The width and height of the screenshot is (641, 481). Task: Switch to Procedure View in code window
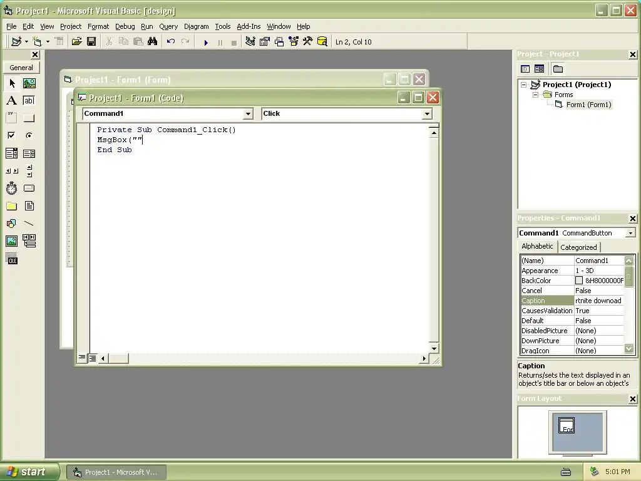[x=82, y=358]
